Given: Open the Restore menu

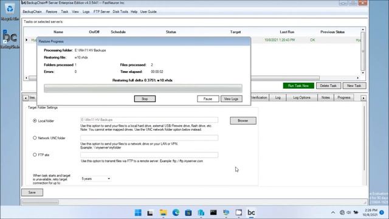Looking at the screenshot, I should [x=51, y=12].
